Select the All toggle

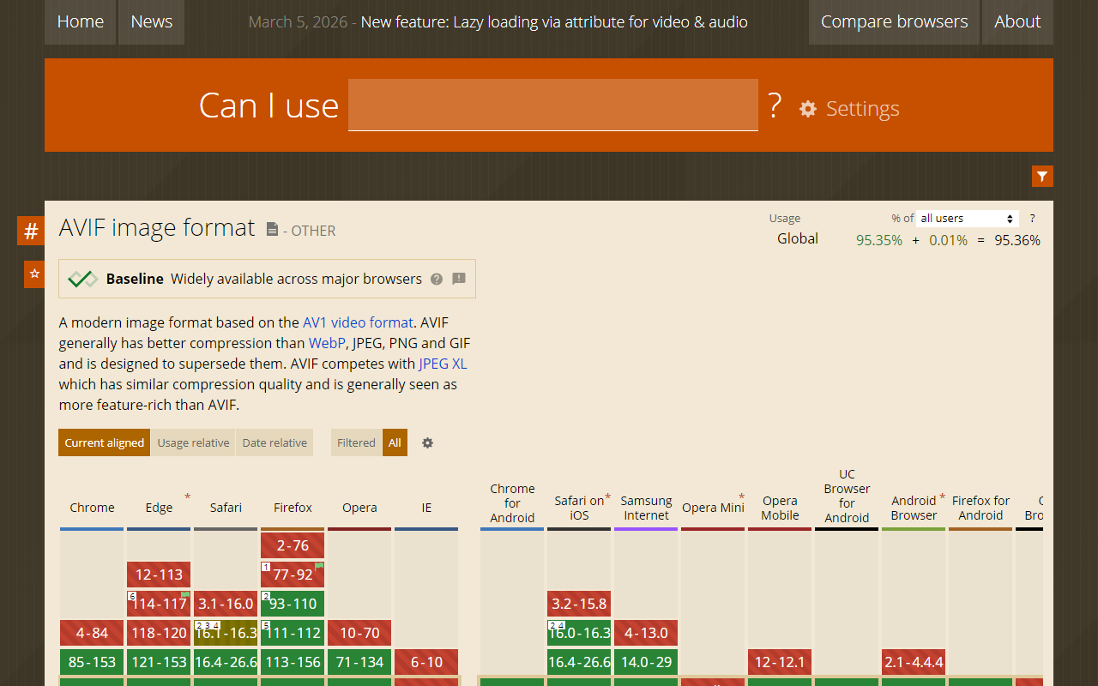(395, 442)
